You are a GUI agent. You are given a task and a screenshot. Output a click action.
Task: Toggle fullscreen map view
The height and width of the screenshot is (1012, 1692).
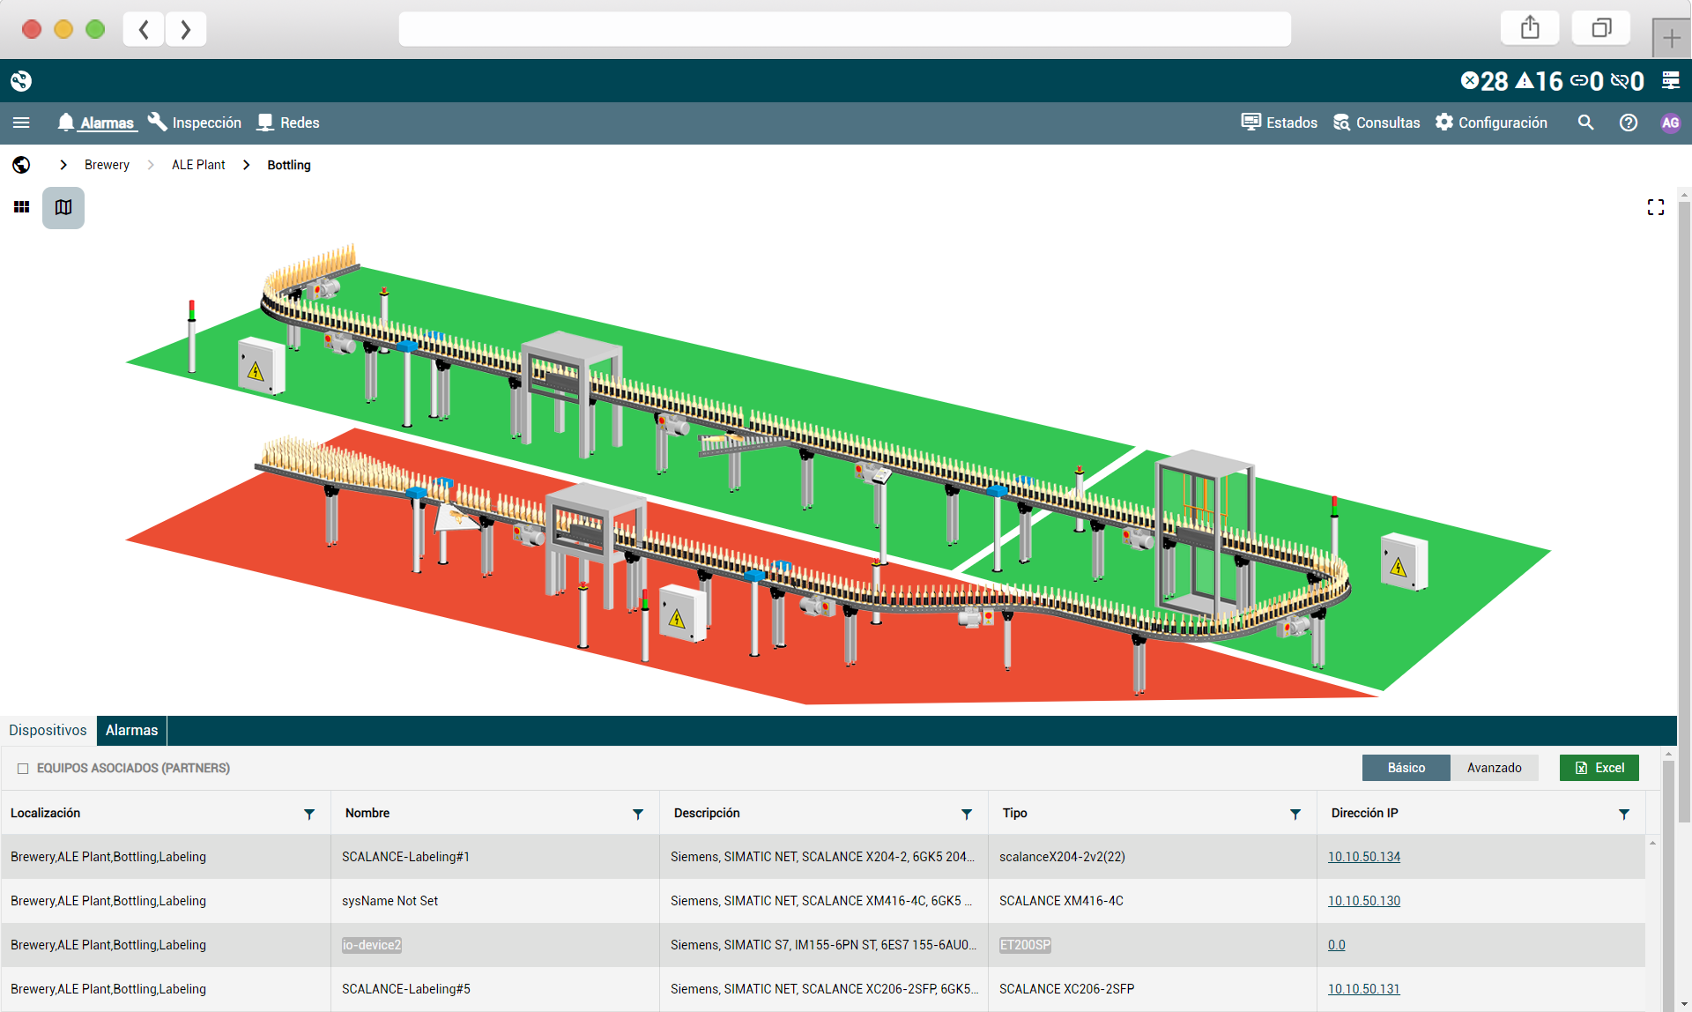[1656, 207]
